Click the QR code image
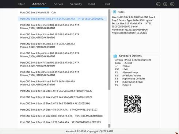179x134 pixels. tap(132, 104)
